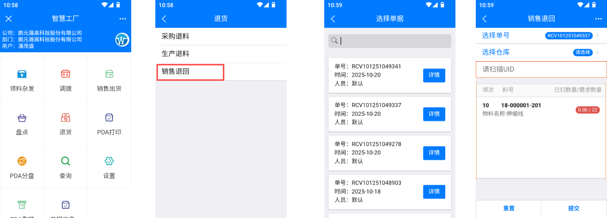Image resolution: width=607 pixels, height=218 pixels.
Task: Open the 销售出货 sales shipment icon
Action: 109,74
